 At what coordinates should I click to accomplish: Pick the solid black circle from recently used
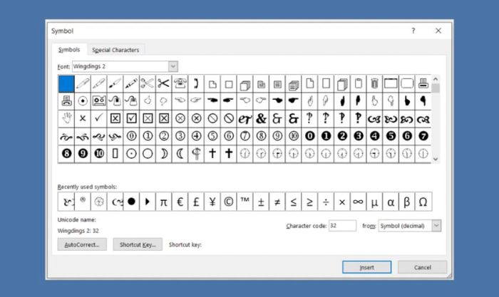[x=131, y=202]
